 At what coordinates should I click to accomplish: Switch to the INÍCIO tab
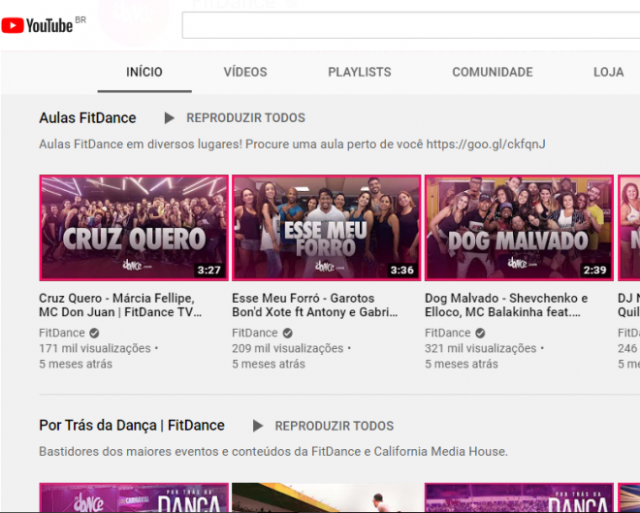tap(144, 72)
